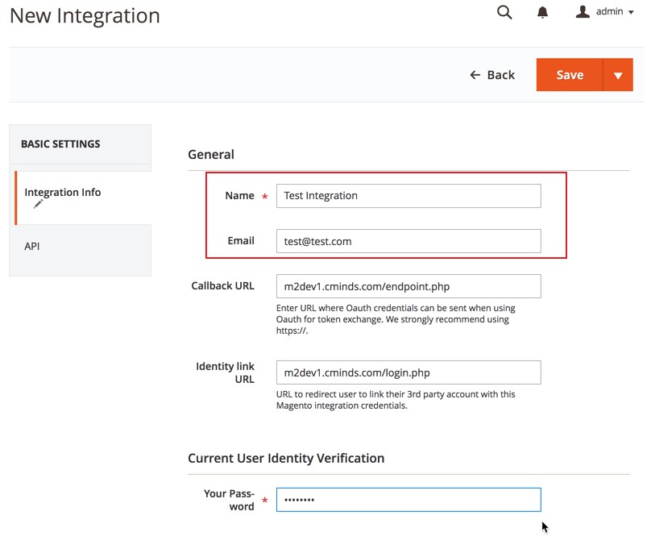Click the pencil icon under Integration Info

coord(39,205)
